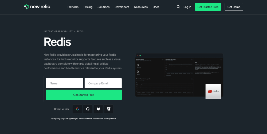Go to the Pricing page
The image size is (267, 134).
click(x=88, y=7)
